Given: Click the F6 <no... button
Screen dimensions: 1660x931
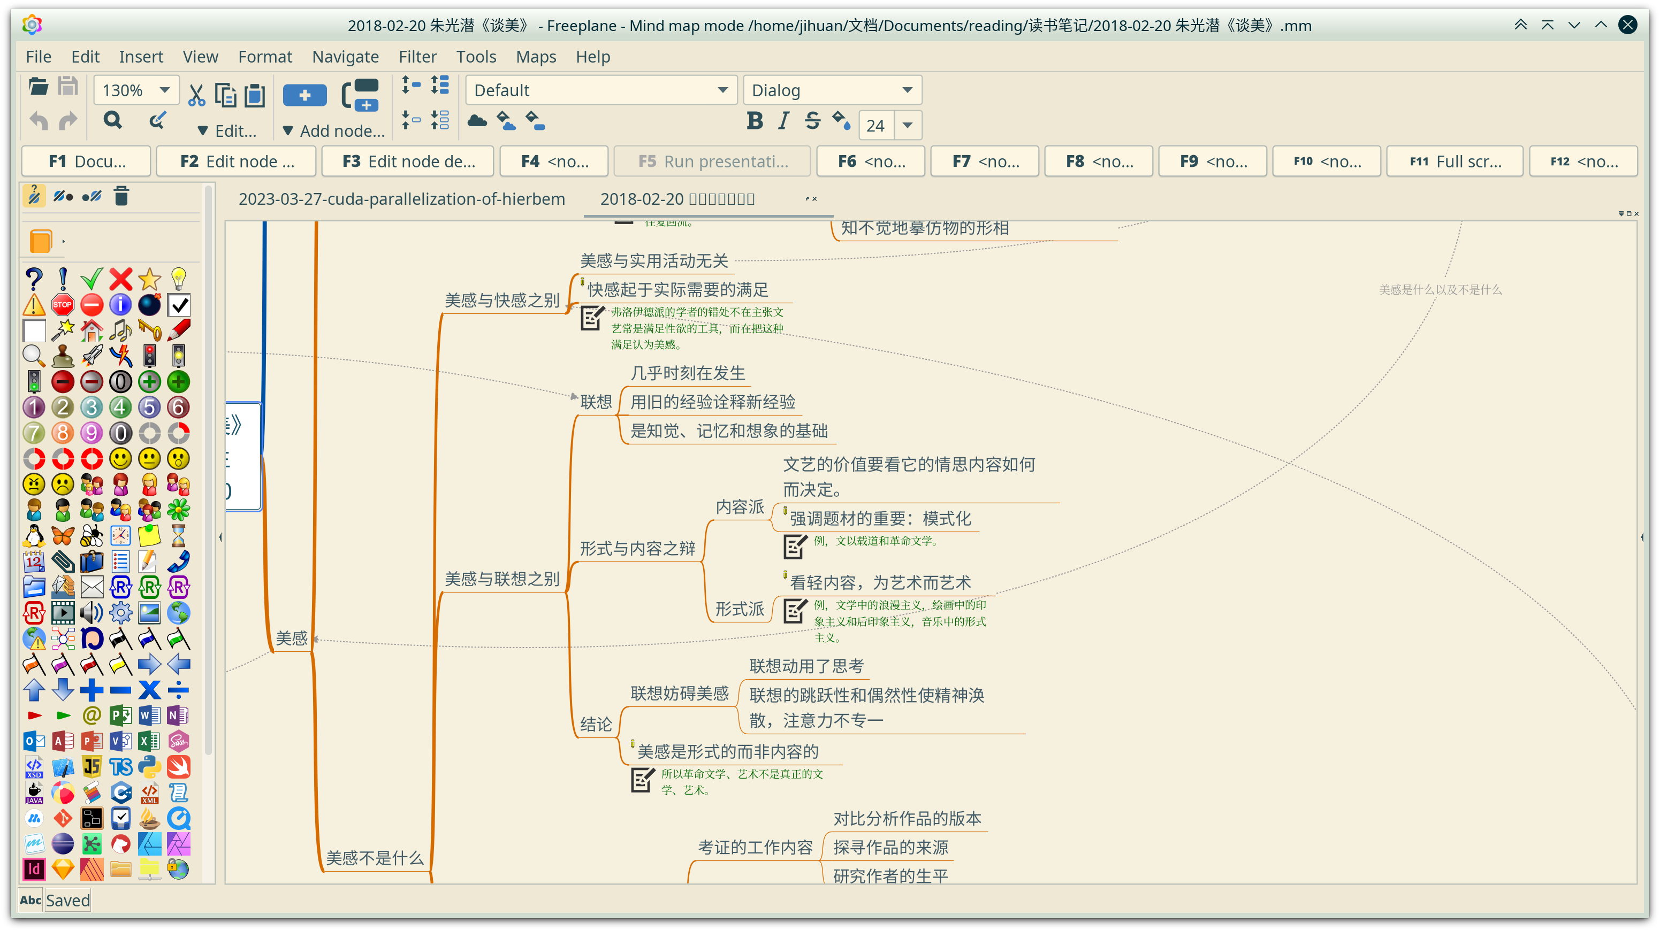Looking at the screenshot, I should 871,161.
